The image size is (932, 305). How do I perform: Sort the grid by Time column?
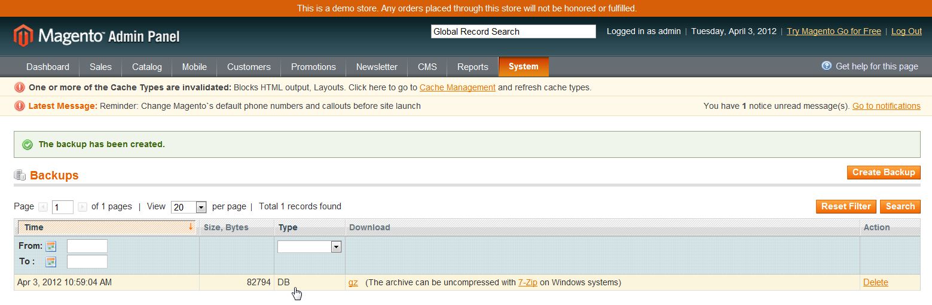point(34,227)
